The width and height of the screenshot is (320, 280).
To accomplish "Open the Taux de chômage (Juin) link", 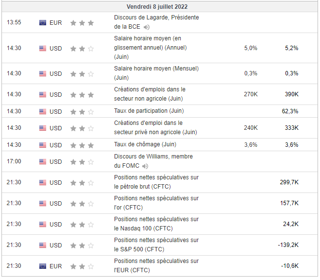I will (145, 144).
